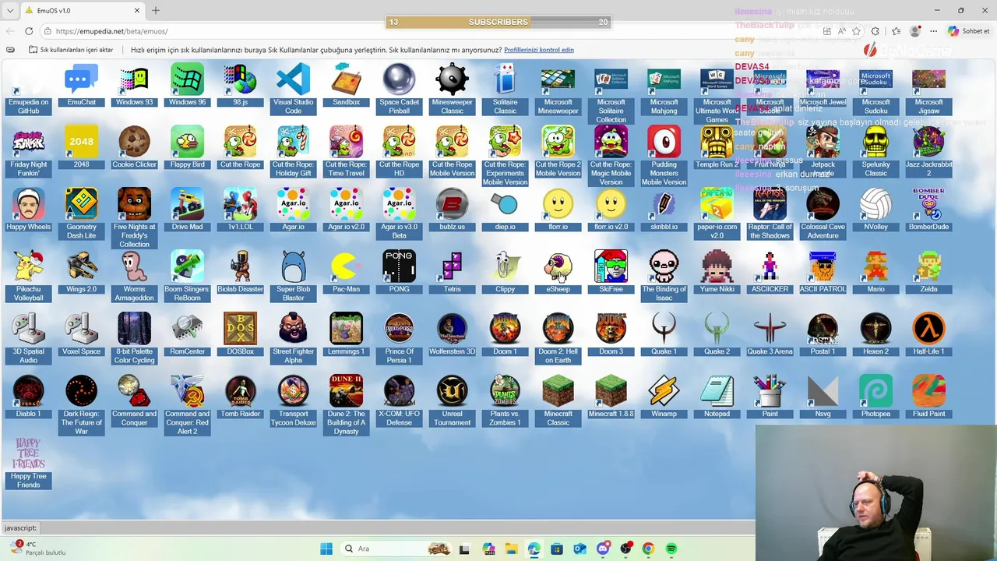Launch Windows 96 desktop icon
The image size is (997, 561).
187,86
